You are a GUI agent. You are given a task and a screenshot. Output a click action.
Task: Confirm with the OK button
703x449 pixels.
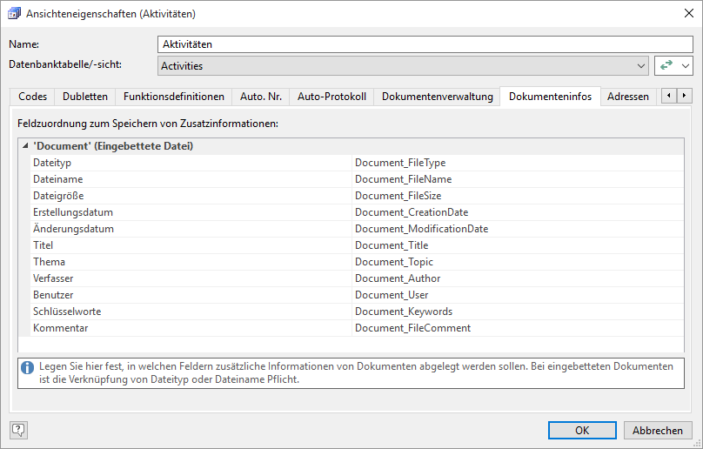coord(582,430)
